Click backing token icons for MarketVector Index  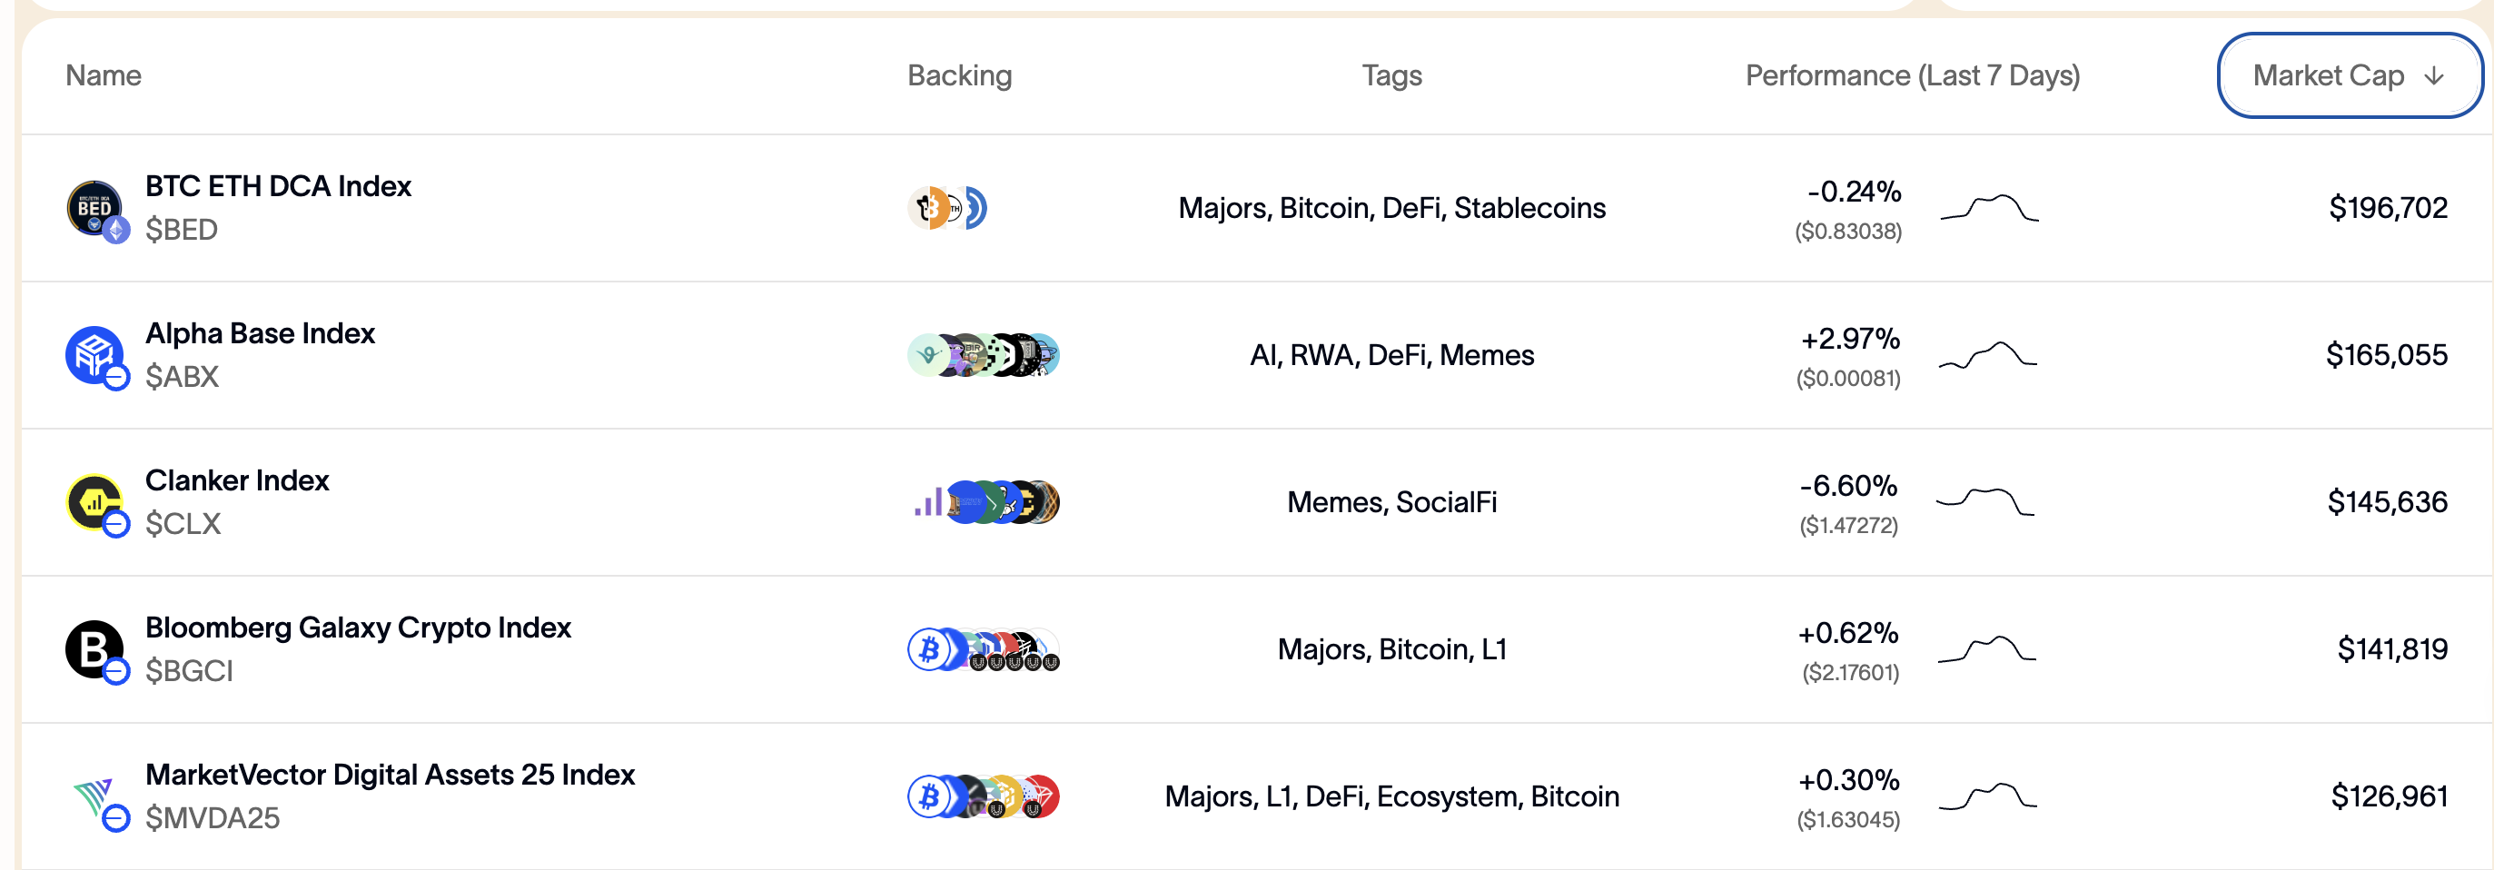(x=983, y=796)
